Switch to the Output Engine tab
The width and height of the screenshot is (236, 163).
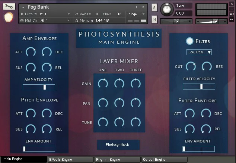pos(165,160)
